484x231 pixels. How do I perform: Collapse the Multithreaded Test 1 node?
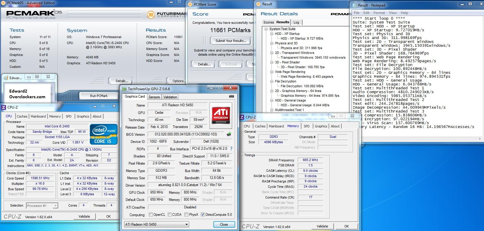click(272, 110)
